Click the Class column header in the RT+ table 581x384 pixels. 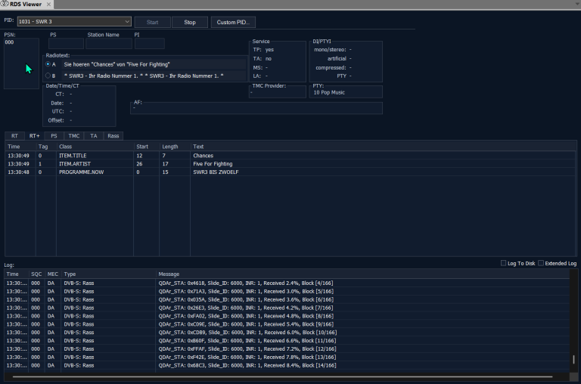pyautogui.click(x=95, y=147)
